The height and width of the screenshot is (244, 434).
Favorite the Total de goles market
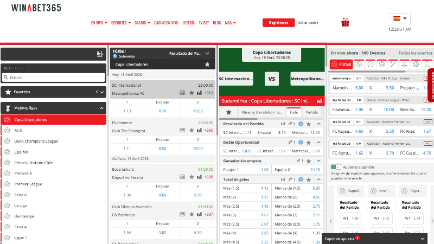(x=309, y=179)
